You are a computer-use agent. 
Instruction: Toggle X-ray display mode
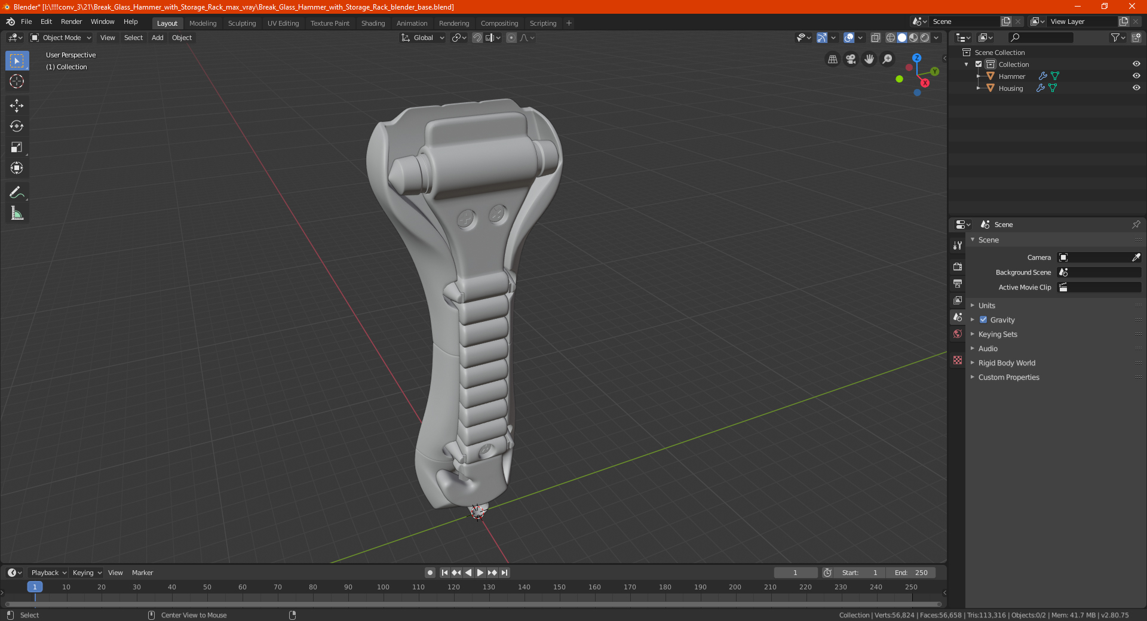(x=876, y=38)
